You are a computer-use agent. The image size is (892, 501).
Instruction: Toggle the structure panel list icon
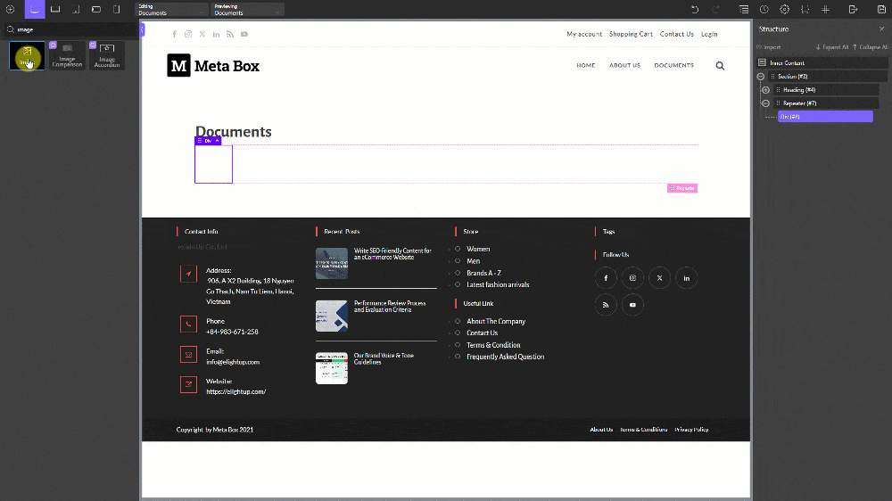[x=743, y=9]
